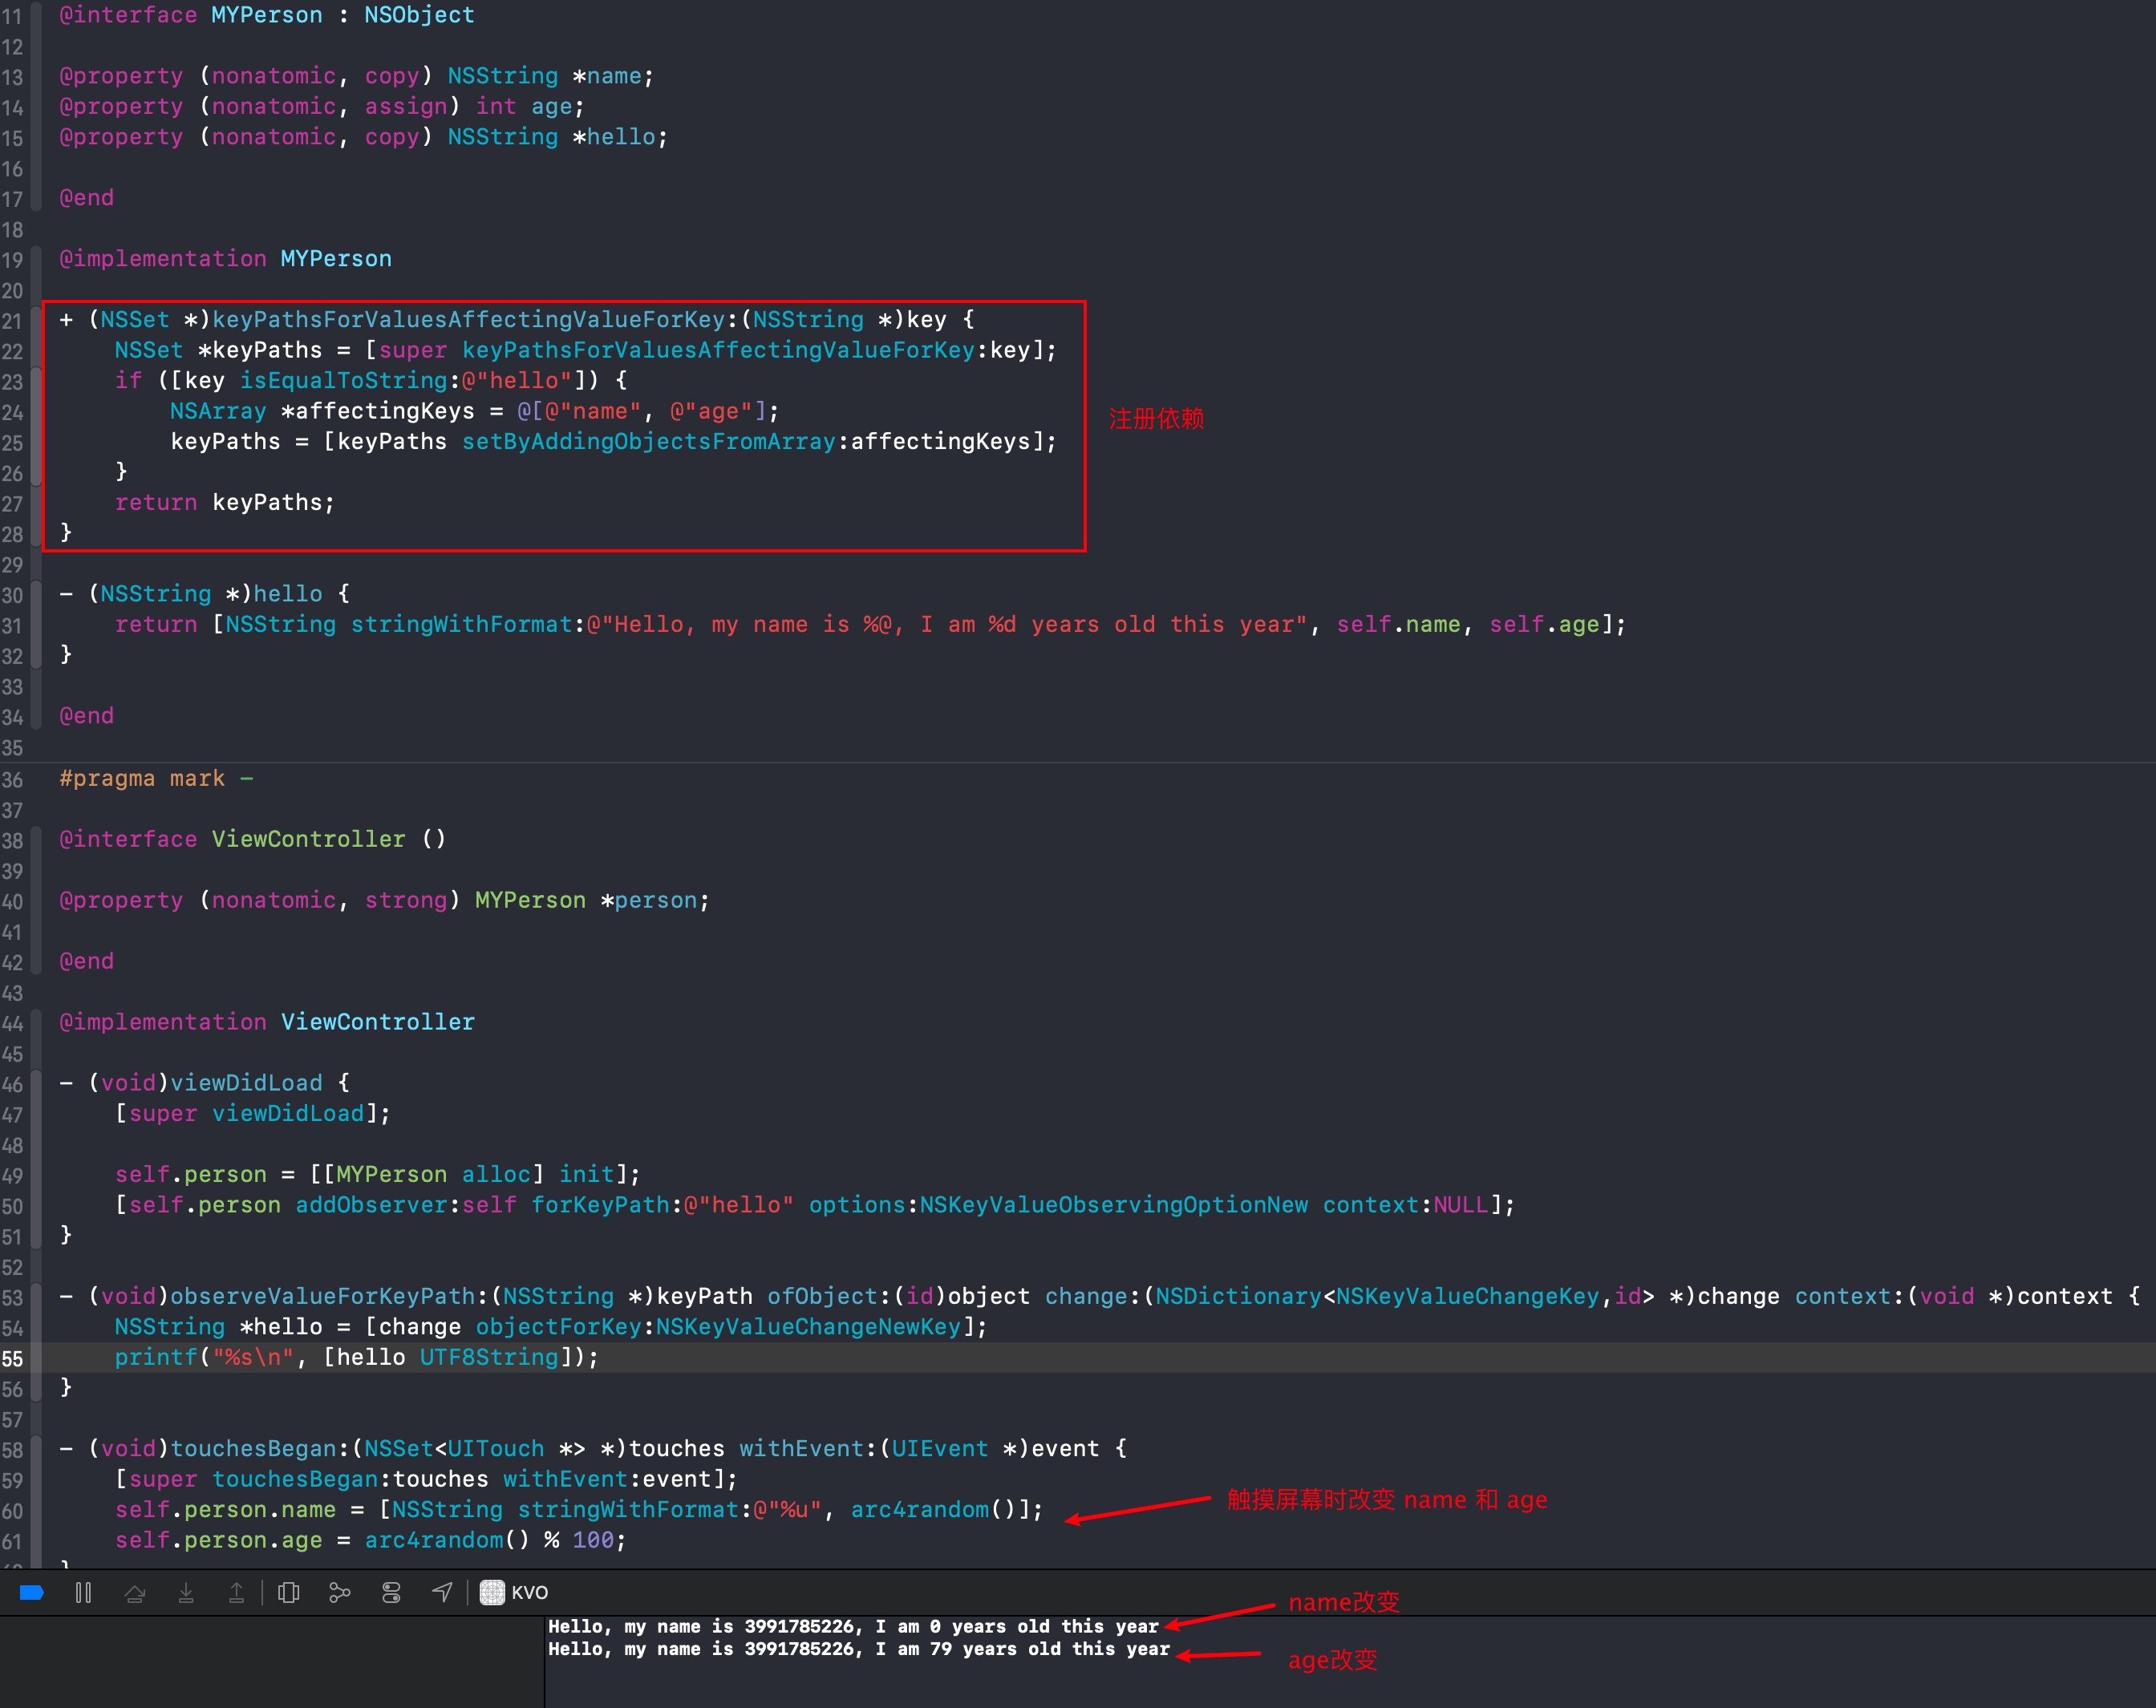This screenshot has height=1708, width=2156.
Task: Click '[super viewDidLoad]' call
Action: (246, 1114)
